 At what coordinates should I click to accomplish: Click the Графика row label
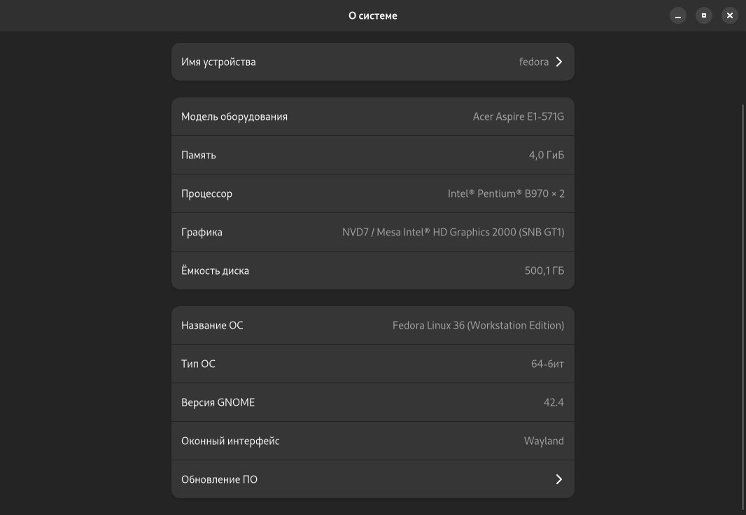point(202,232)
